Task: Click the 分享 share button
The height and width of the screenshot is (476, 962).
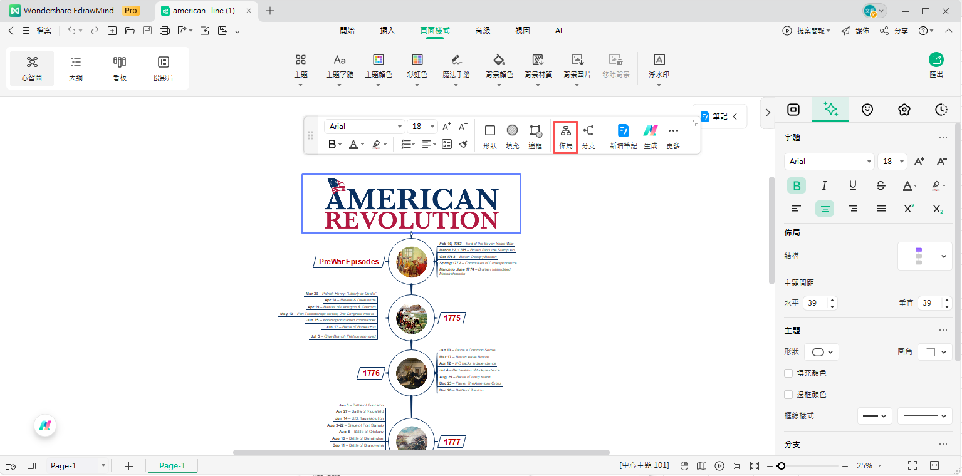Action: point(894,31)
